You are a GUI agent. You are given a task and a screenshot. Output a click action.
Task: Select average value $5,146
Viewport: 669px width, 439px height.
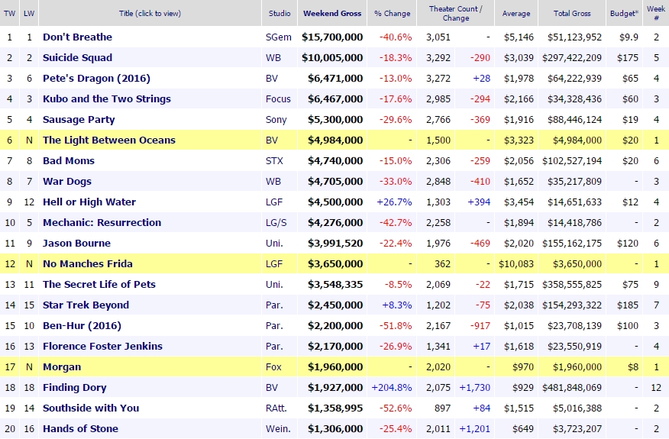tap(519, 37)
